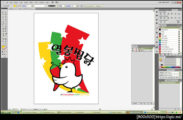The image size is (183, 120).
Task: Open the brush definition dropdown
Action: click(x=57, y=6)
